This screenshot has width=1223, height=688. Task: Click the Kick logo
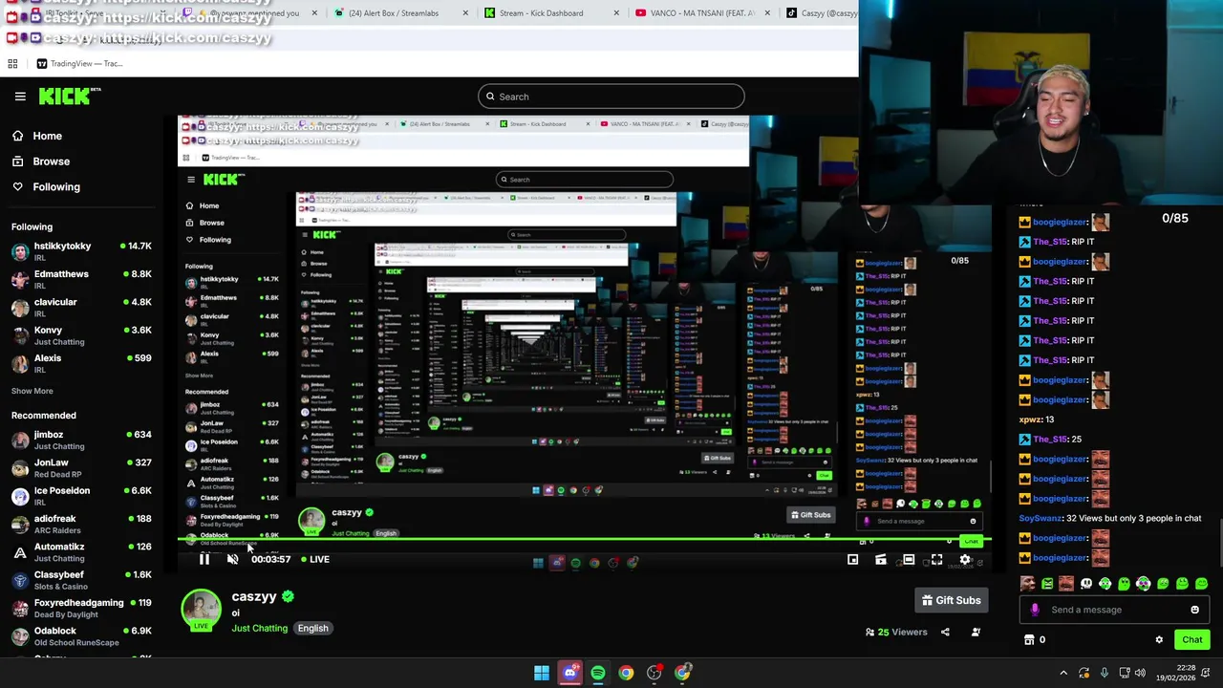point(69,96)
